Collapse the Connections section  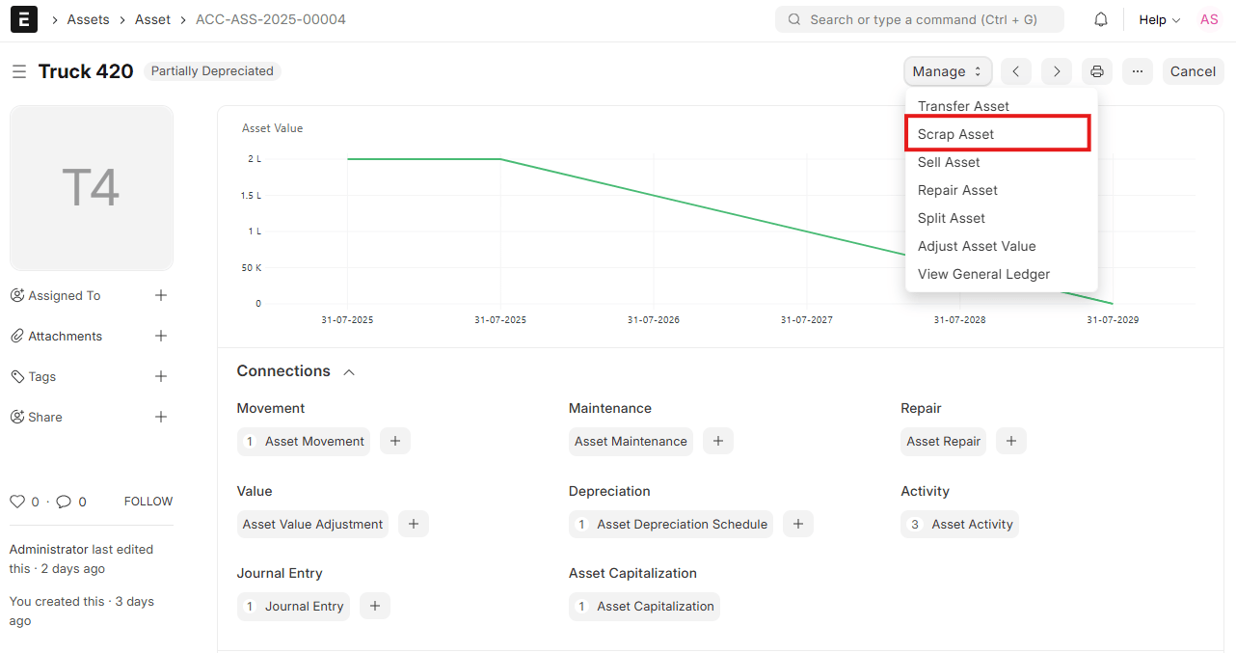click(x=349, y=371)
